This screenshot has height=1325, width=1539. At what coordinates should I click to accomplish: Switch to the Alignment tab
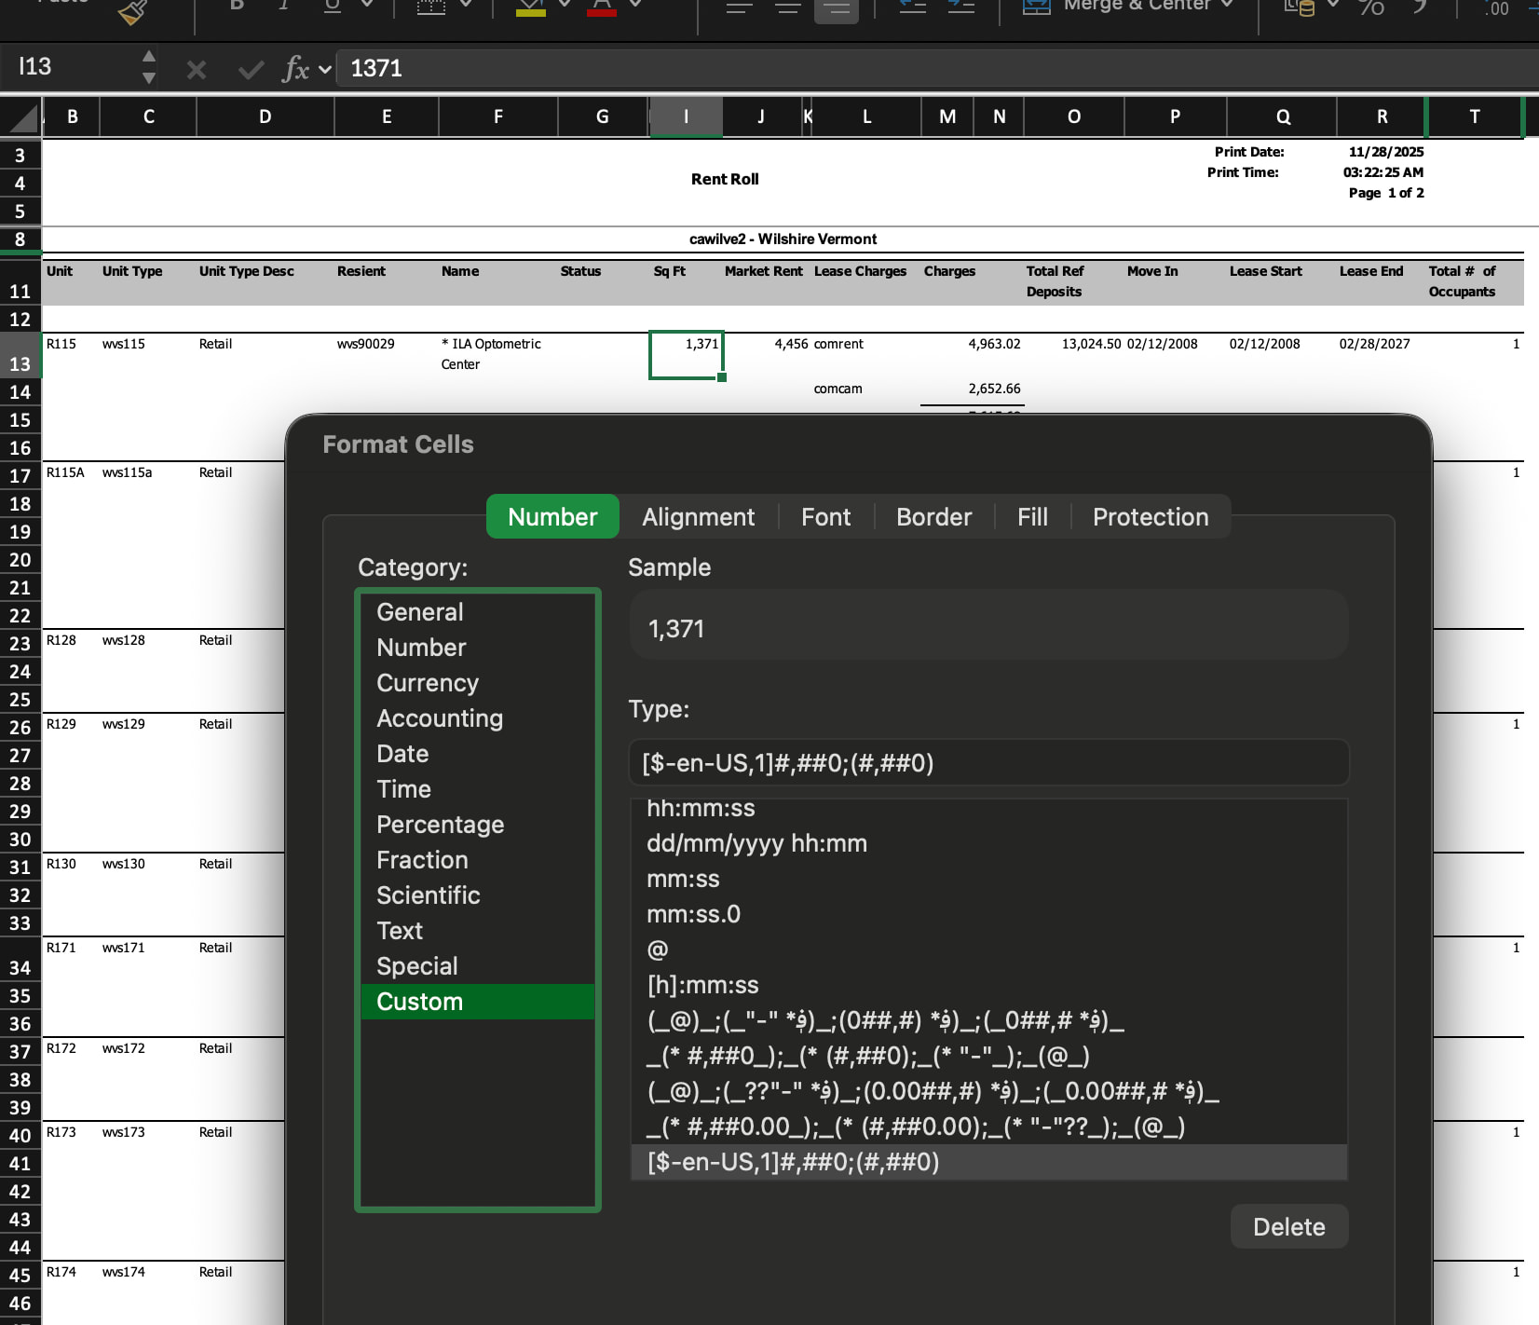[698, 517]
